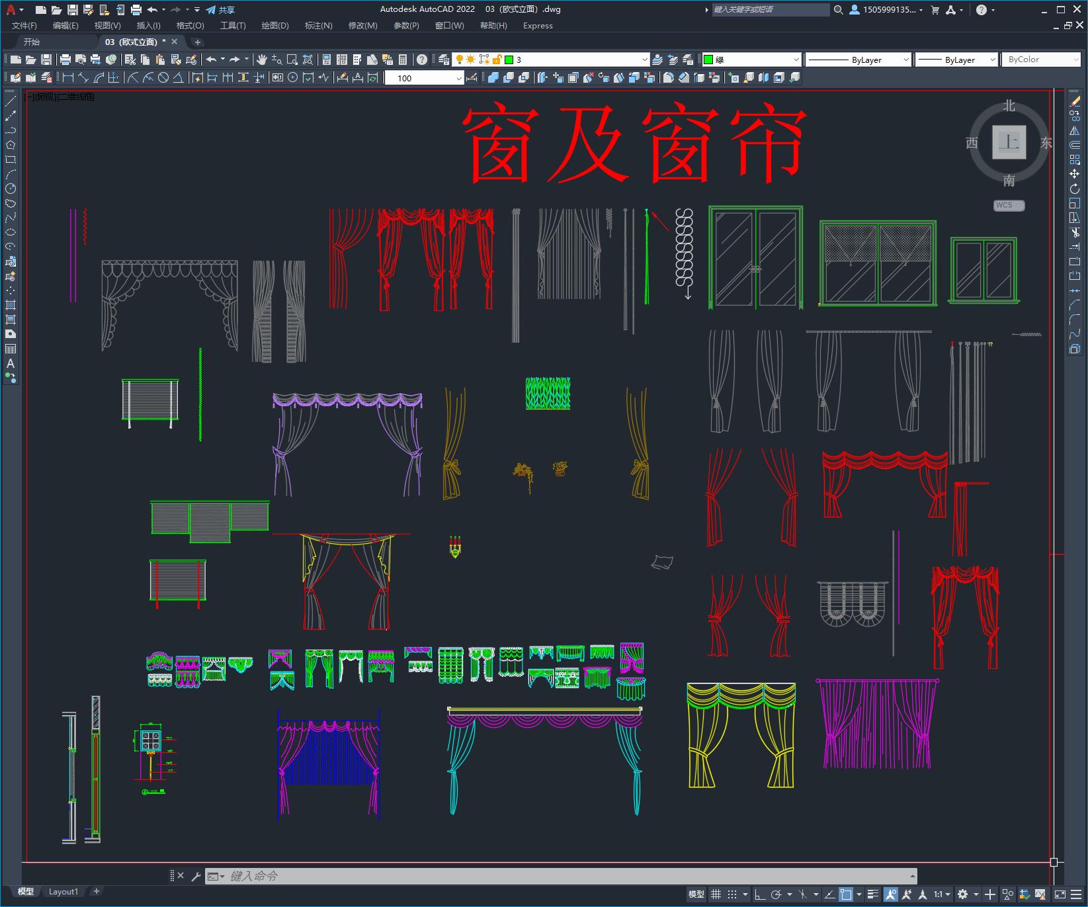Toggle lineweight display
Viewport: 1088px width, 907px height.
coord(873,894)
